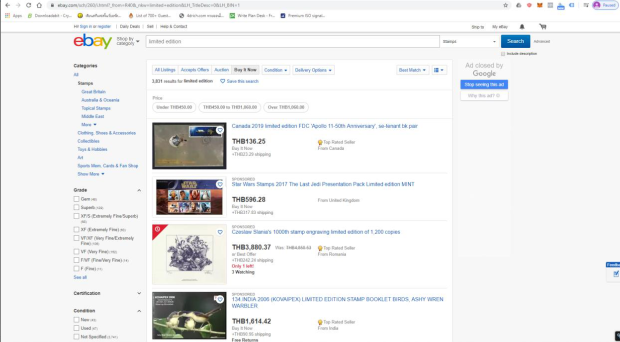This screenshot has width=620, height=342.
Task: Open the List of 700+ Guest bookmark
Action: coord(150,15)
